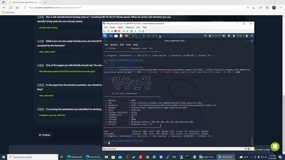
Task: Click the Edge profile avatar
Action: pos(274,8)
